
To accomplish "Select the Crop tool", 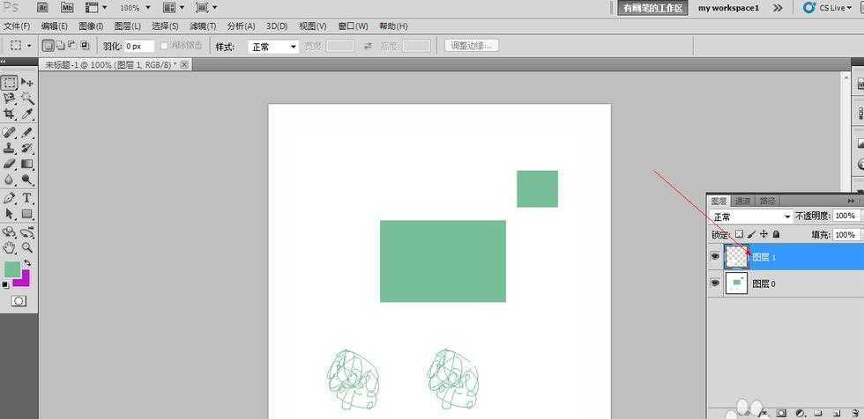I will 9,115.
